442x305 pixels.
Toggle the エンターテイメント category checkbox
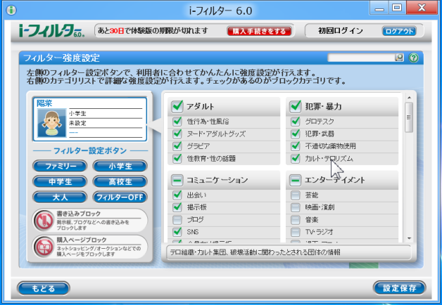(x=296, y=180)
